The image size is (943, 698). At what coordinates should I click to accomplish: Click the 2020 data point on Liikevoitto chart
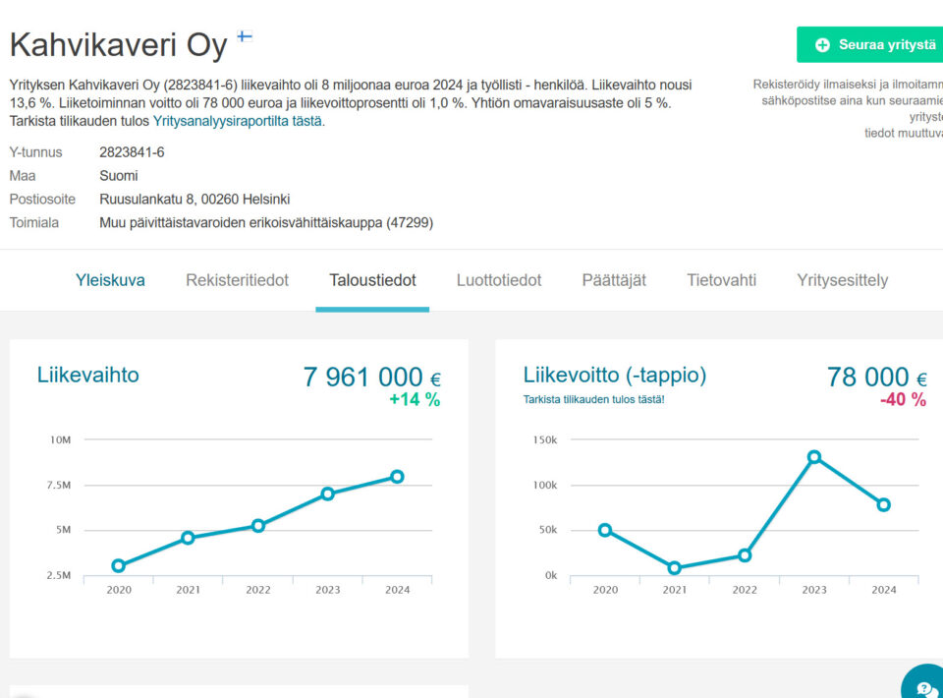(x=605, y=530)
